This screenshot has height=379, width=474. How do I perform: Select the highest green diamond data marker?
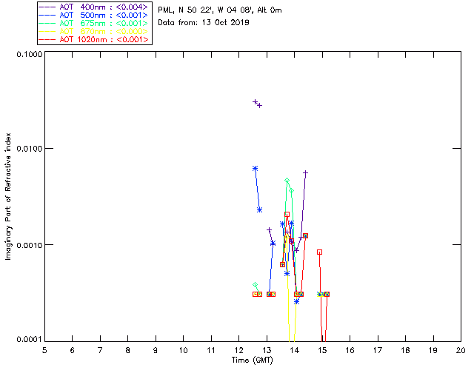(287, 181)
